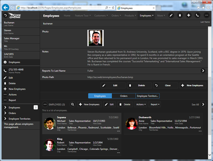Open the three-dots overflow menu in top toolbar

207,15
